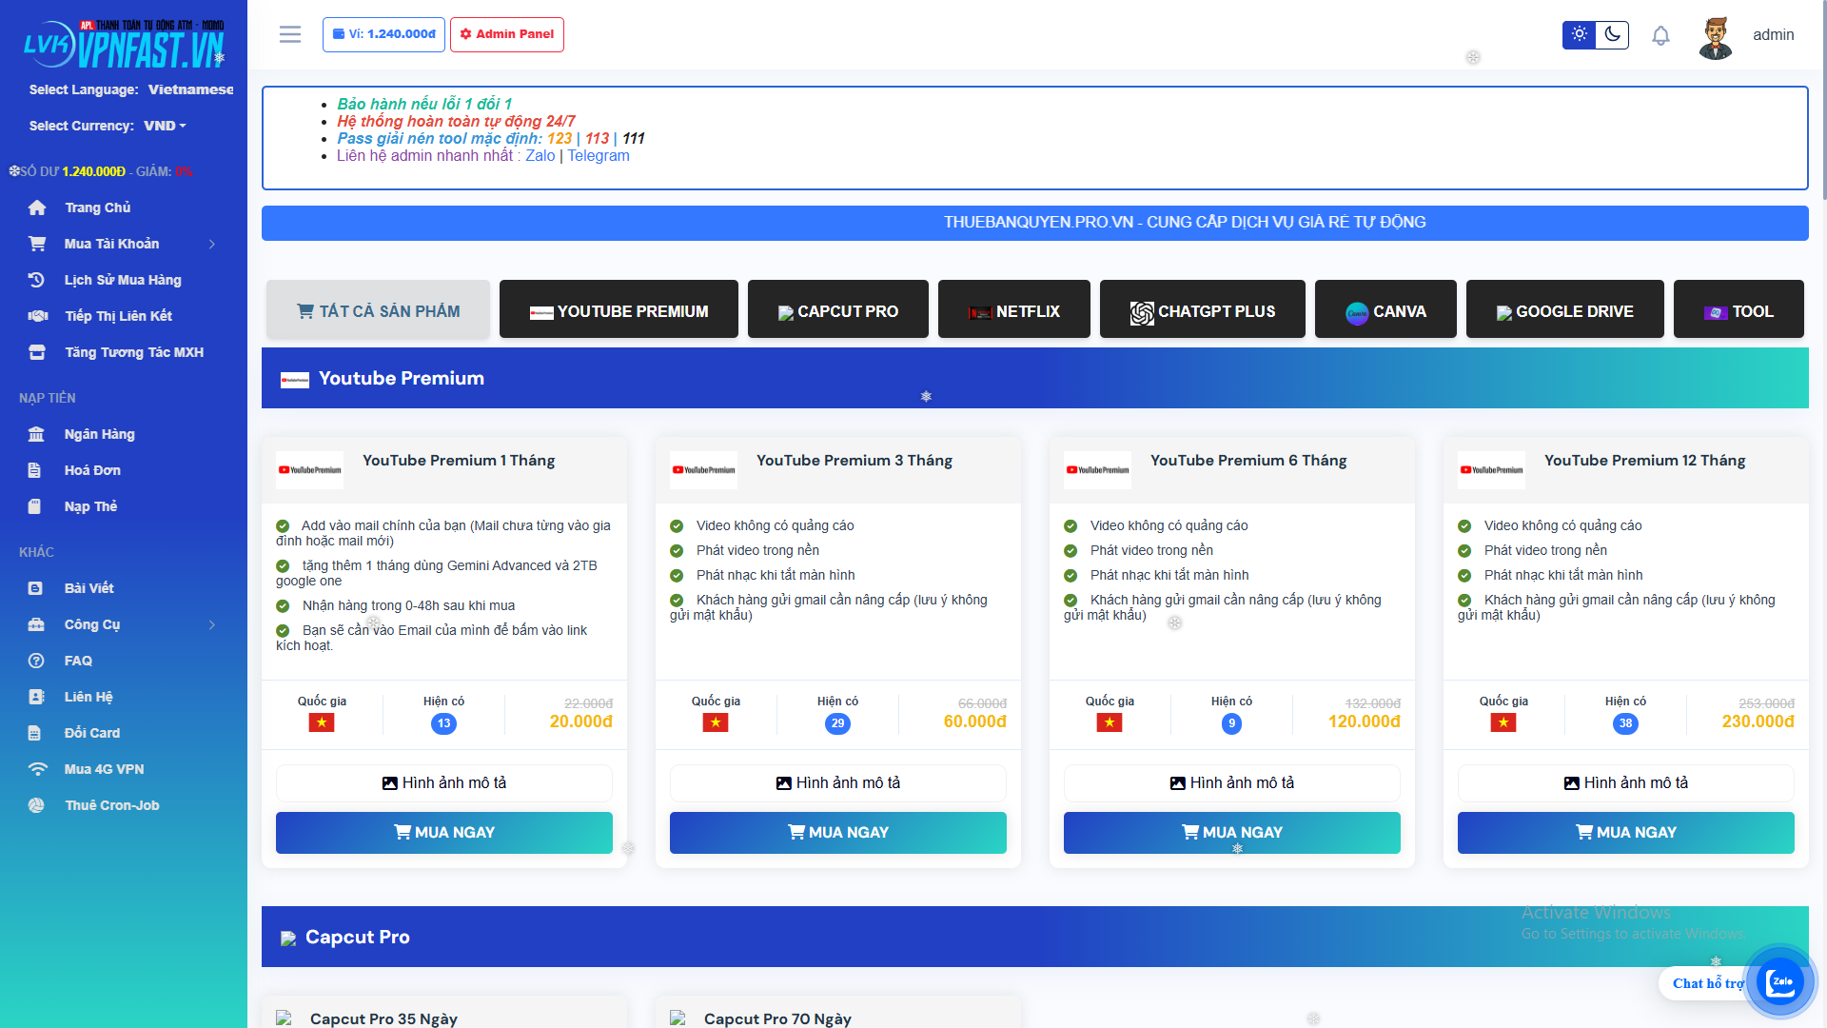Click the Zalo contact link

pyautogui.click(x=540, y=155)
